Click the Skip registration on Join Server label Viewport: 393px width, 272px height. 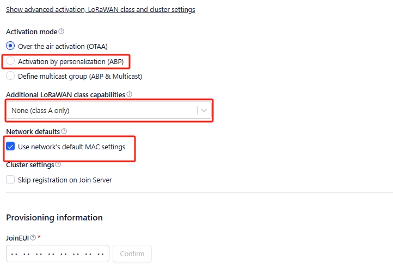(x=65, y=180)
